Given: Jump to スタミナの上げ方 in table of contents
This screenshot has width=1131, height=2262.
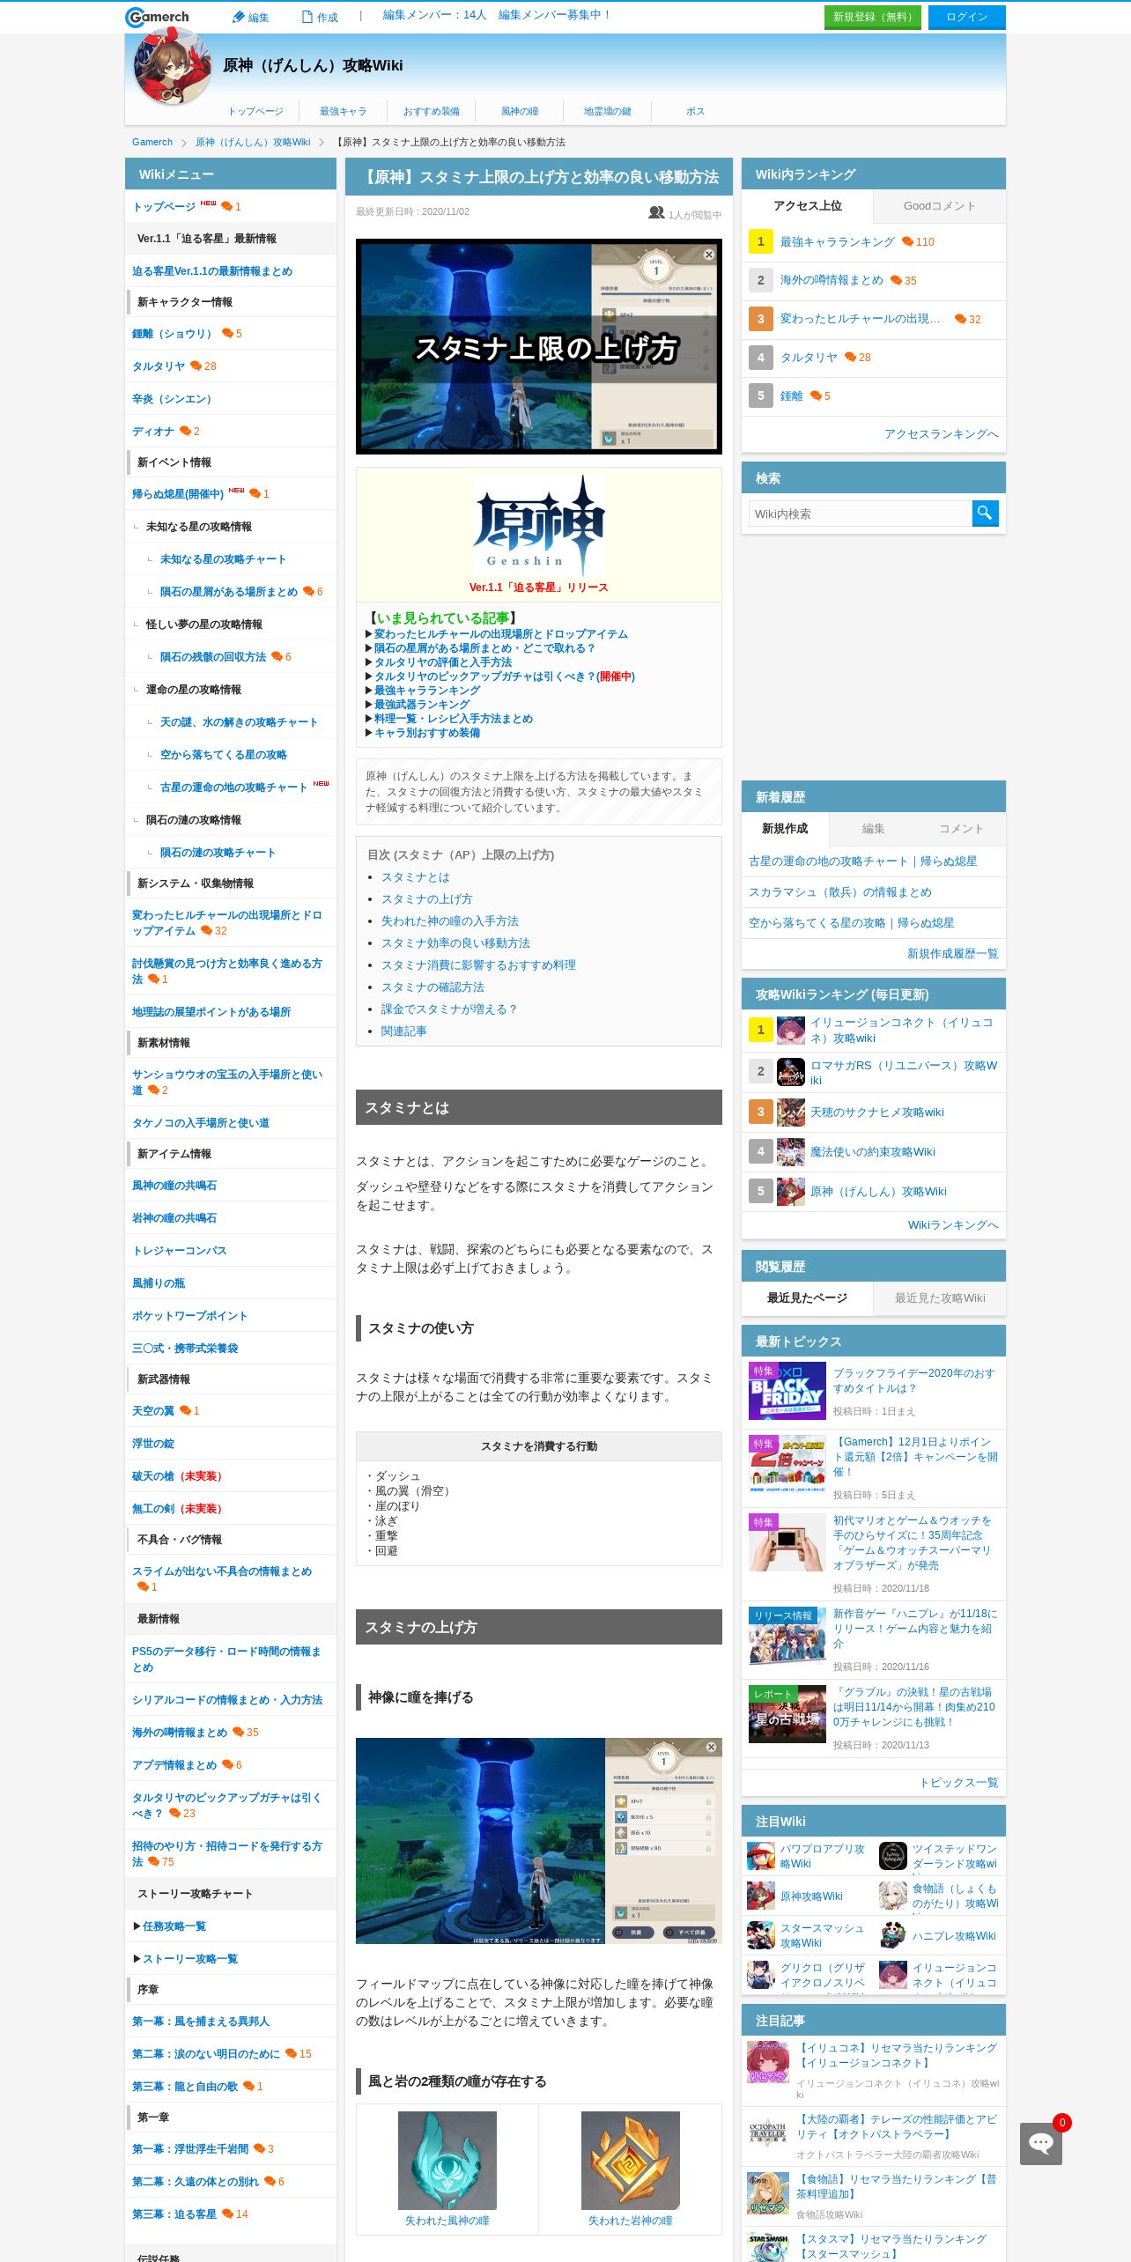Looking at the screenshot, I should pos(426,899).
